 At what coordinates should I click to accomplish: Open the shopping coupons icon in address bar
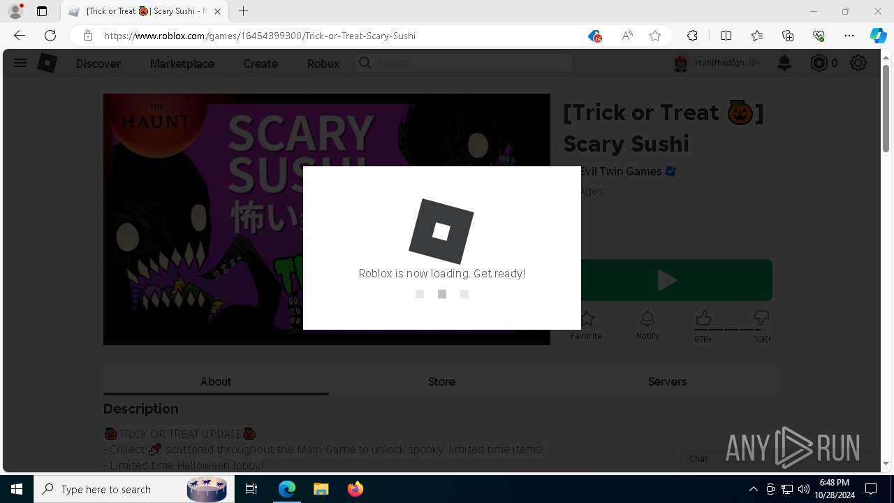coord(594,36)
